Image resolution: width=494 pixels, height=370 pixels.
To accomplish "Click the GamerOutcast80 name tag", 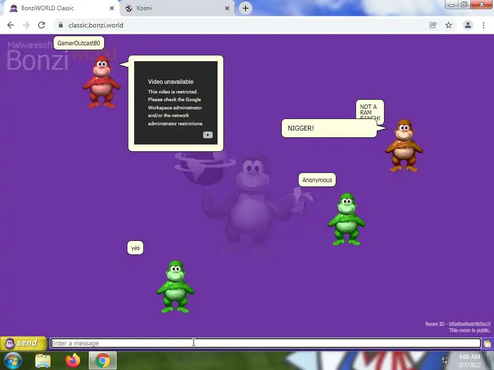I will [x=79, y=43].
